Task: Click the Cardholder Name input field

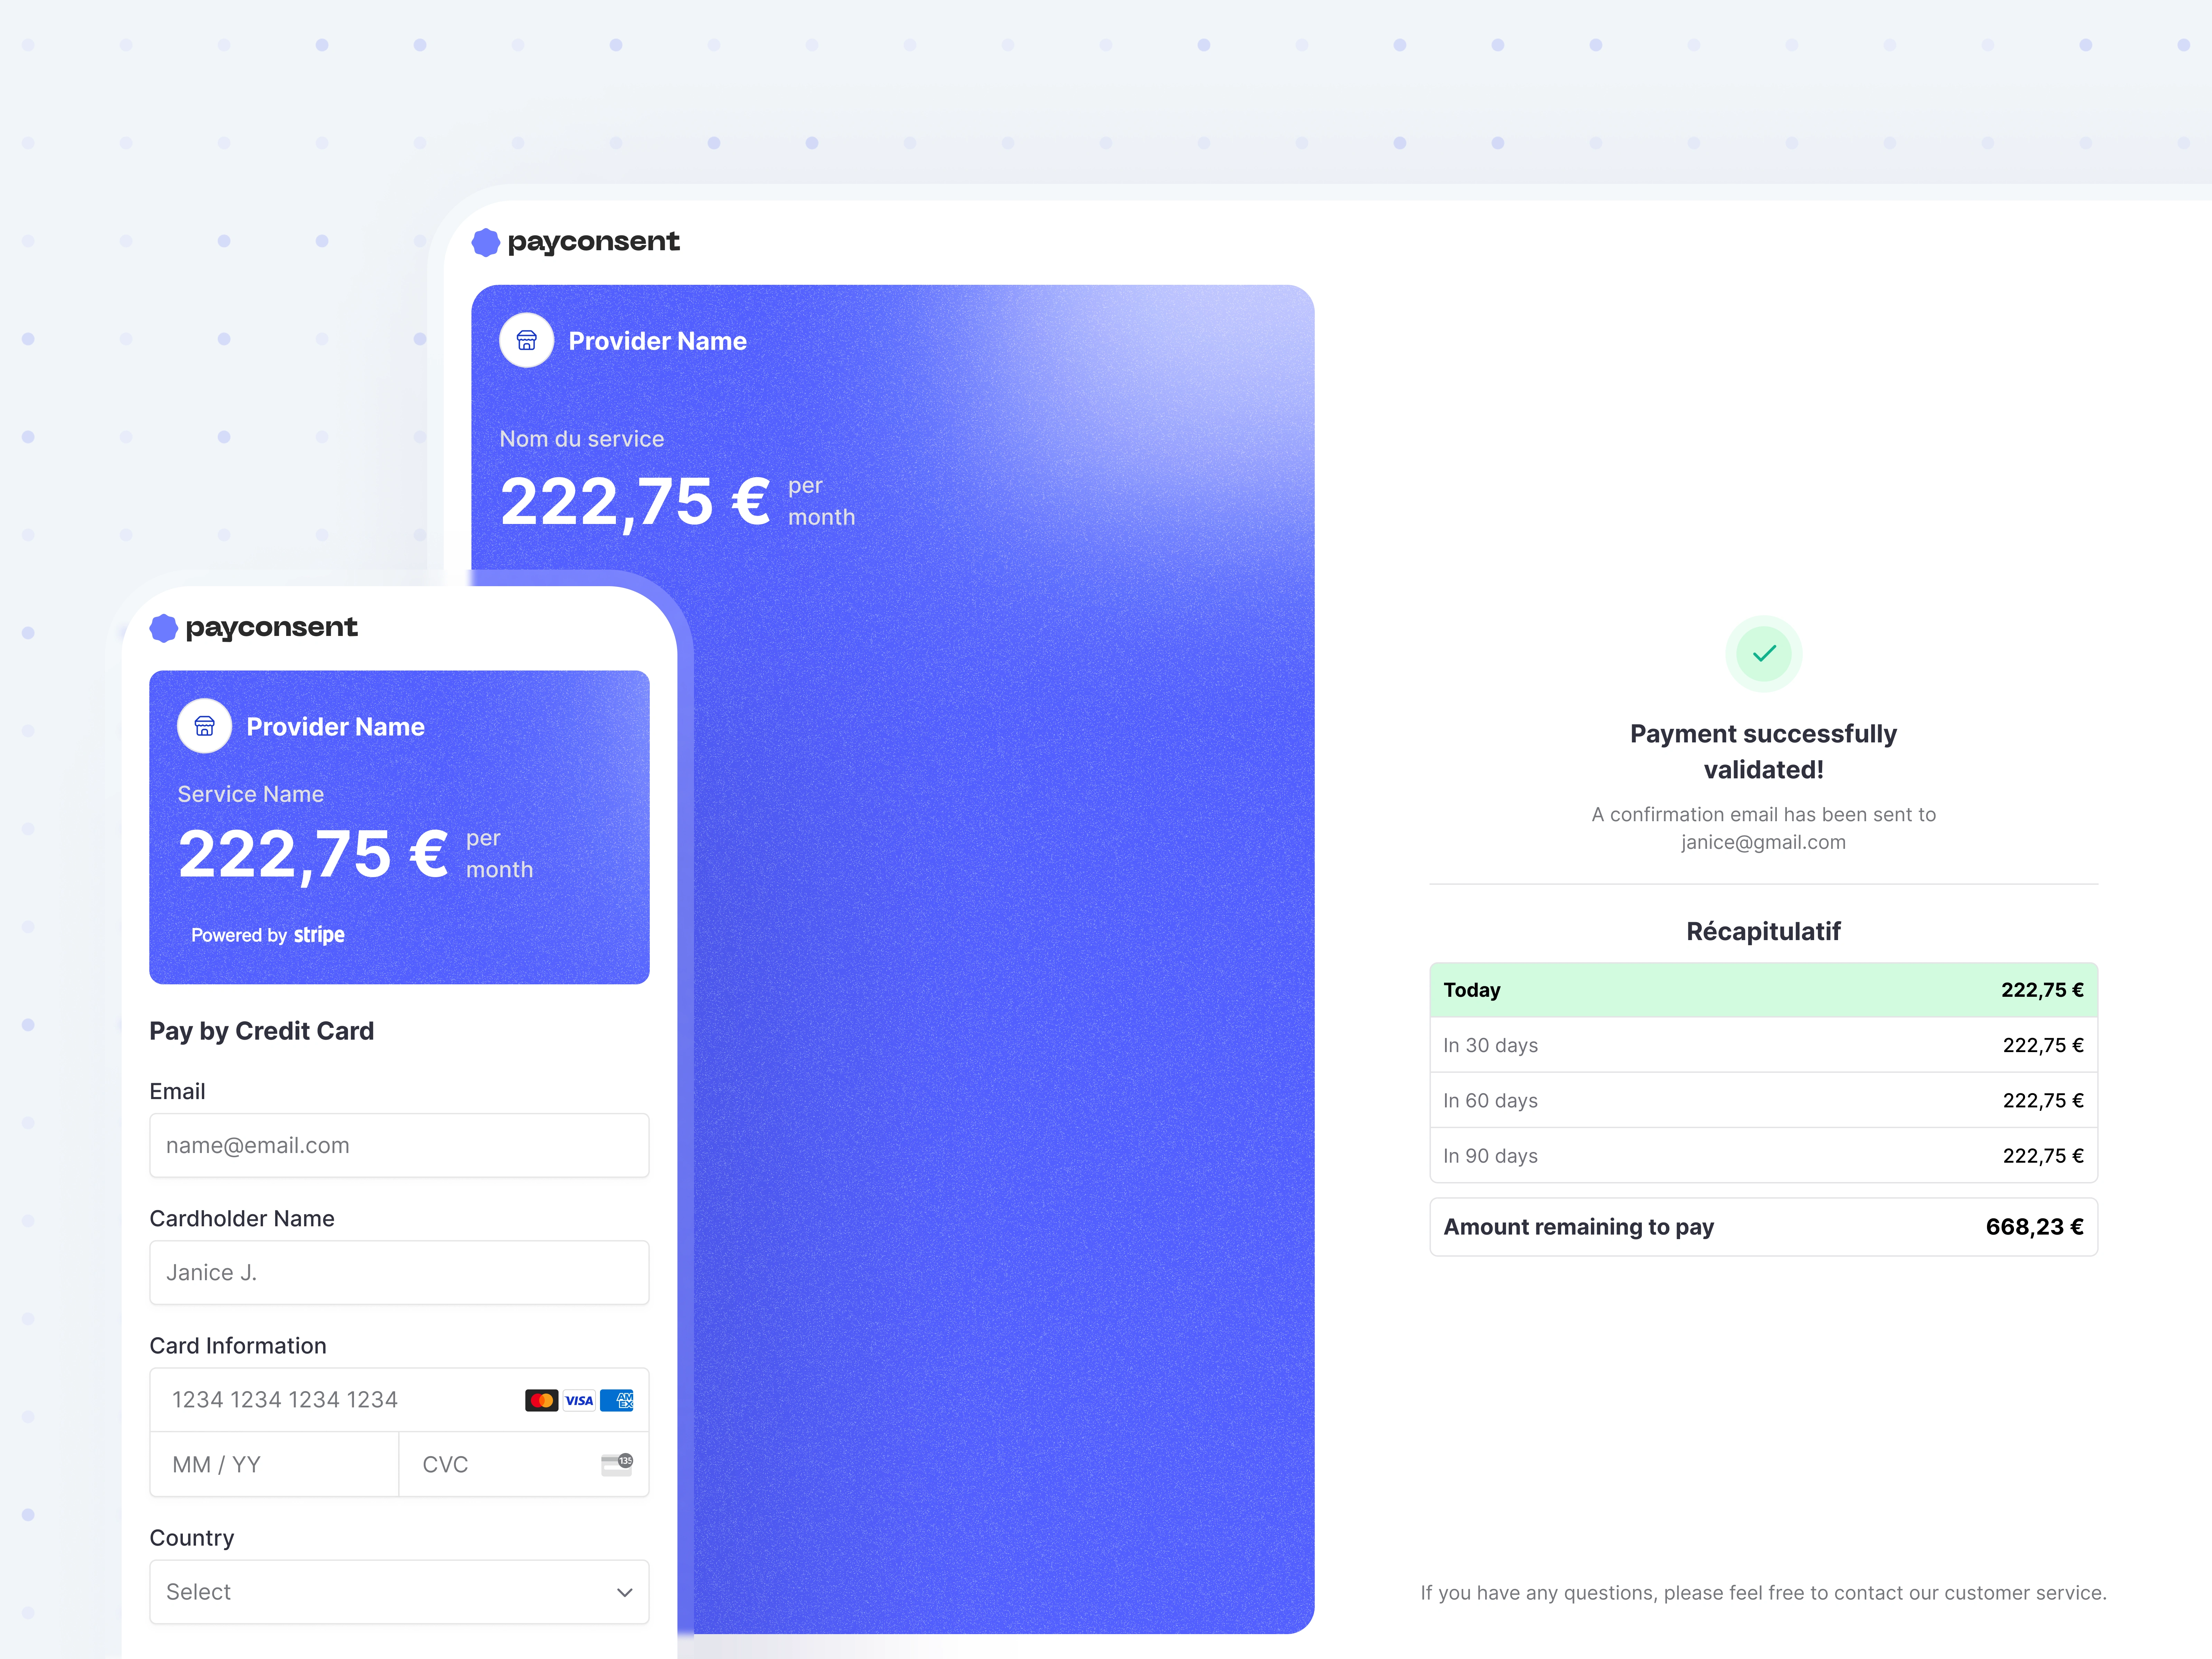Action: coord(397,1271)
